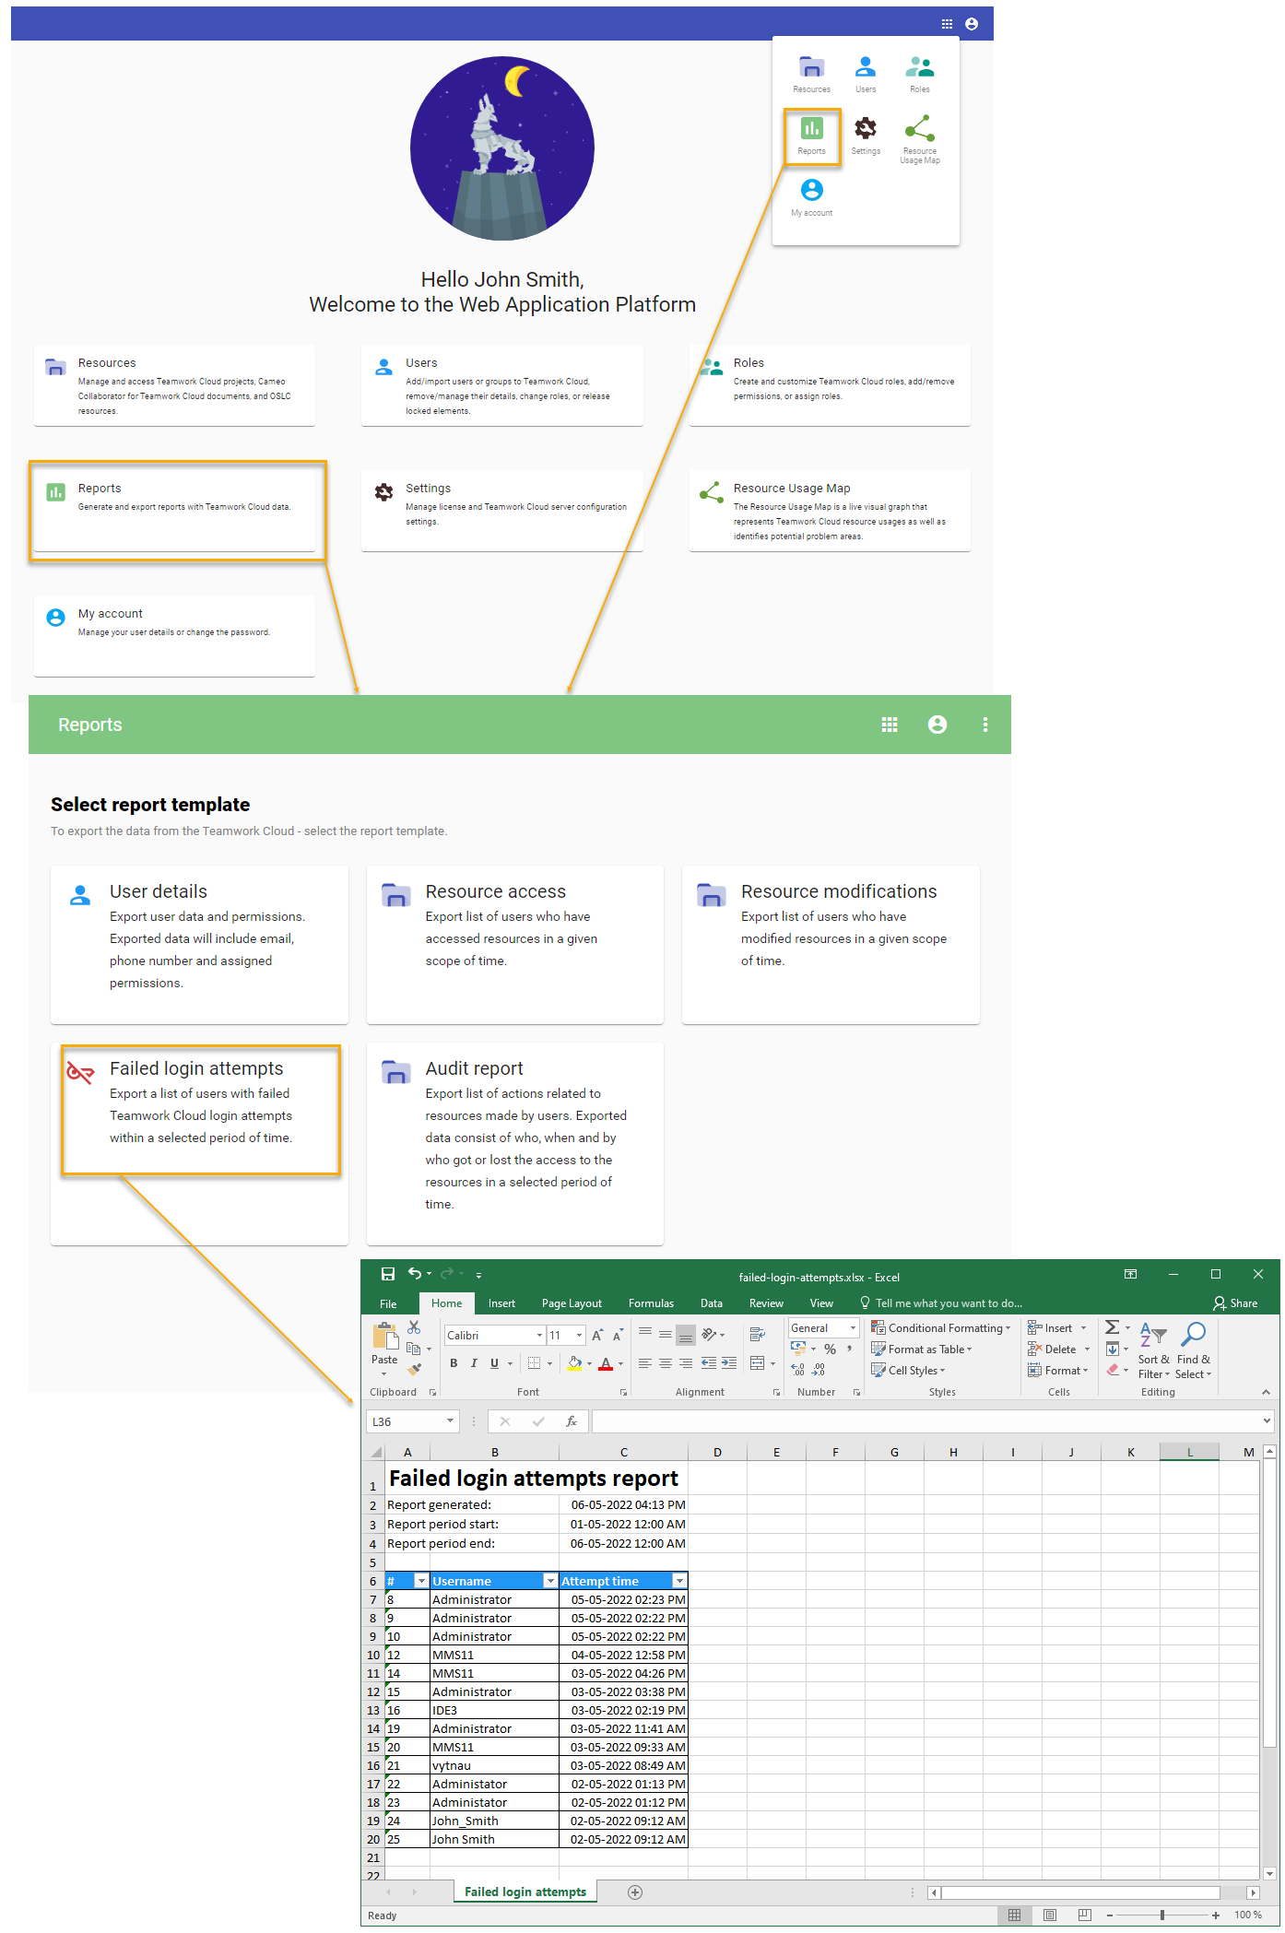The width and height of the screenshot is (1285, 1933).
Task: Open the apps grid in Reports header
Action: [890, 725]
